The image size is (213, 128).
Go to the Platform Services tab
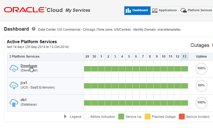199,10
